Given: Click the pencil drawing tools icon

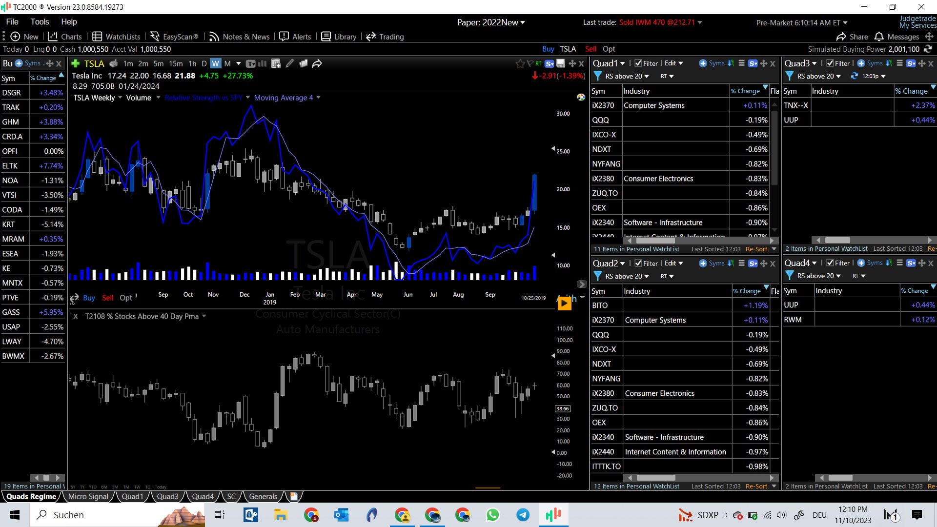Looking at the screenshot, I should tap(290, 63).
